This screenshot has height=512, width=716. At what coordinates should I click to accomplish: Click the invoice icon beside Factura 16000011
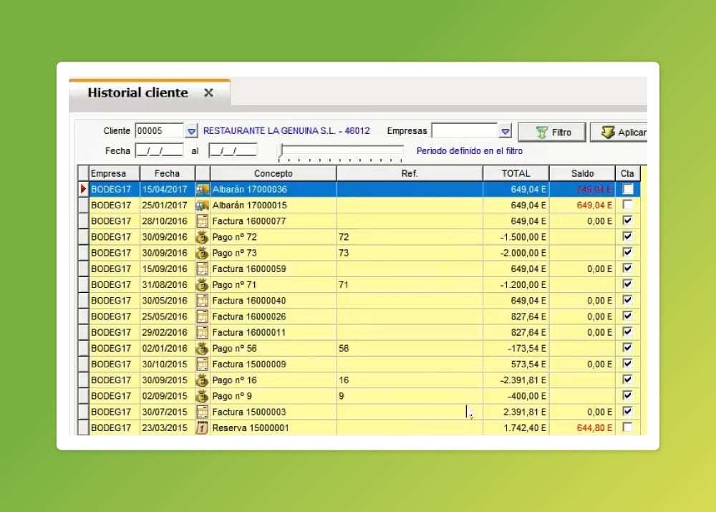click(x=202, y=332)
